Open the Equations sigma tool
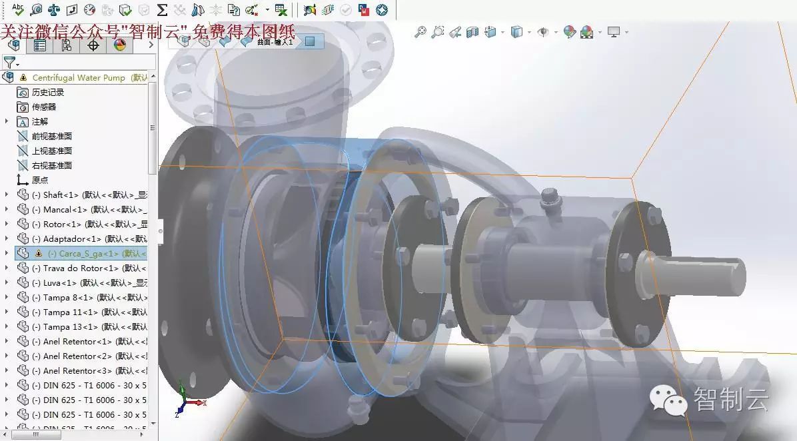This screenshot has height=441, width=797. pos(162,9)
